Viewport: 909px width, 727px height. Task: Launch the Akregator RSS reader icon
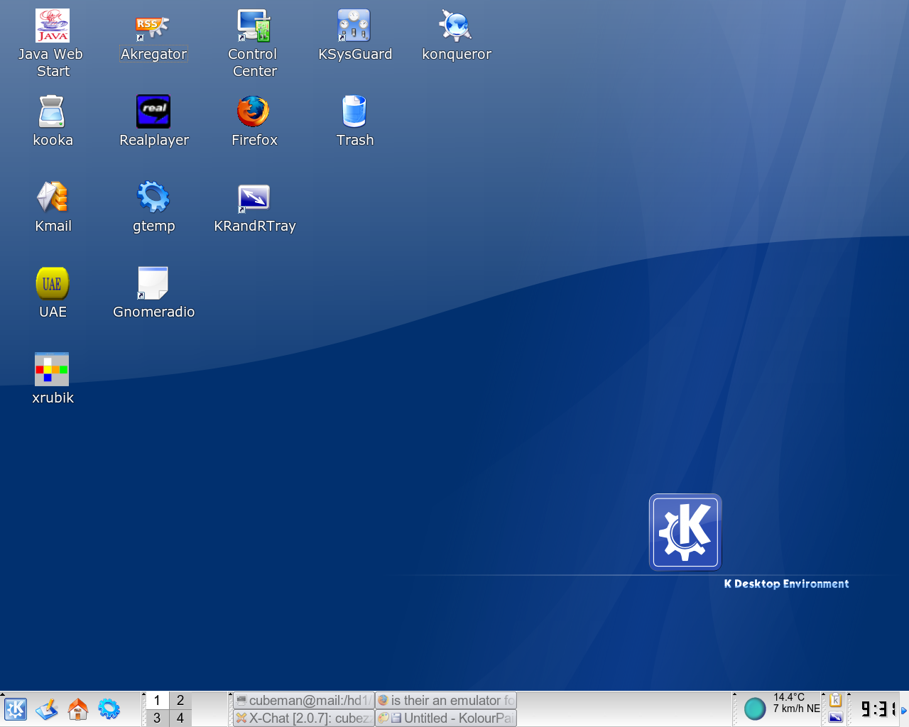(x=153, y=26)
